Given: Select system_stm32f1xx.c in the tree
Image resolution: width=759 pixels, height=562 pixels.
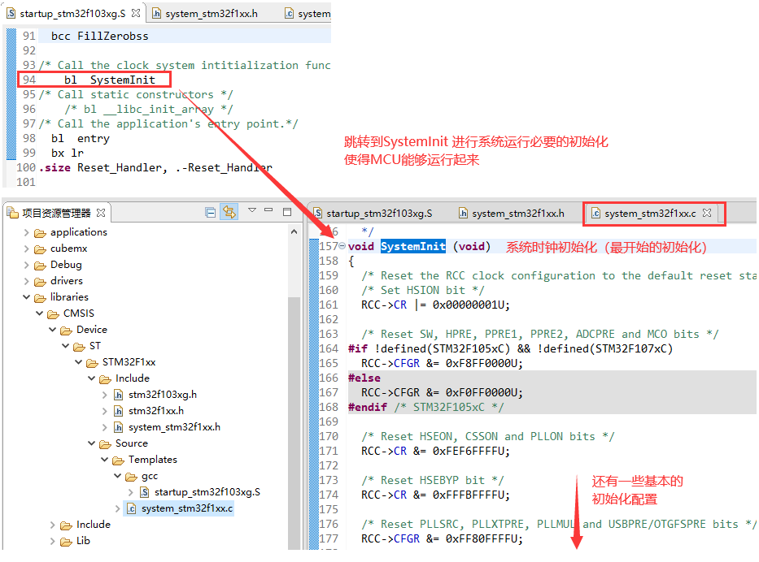Looking at the screenshot, I should click(x=187, y=508).
